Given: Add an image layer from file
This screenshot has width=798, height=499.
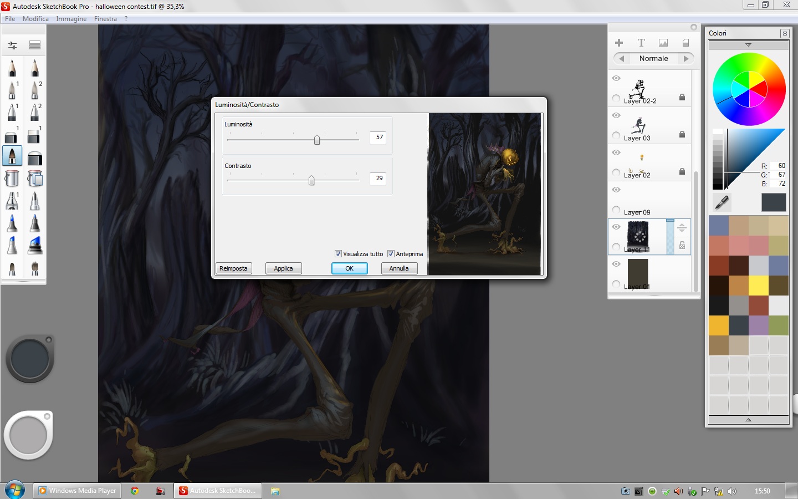Looking at the screenshot, I should 663,43.
